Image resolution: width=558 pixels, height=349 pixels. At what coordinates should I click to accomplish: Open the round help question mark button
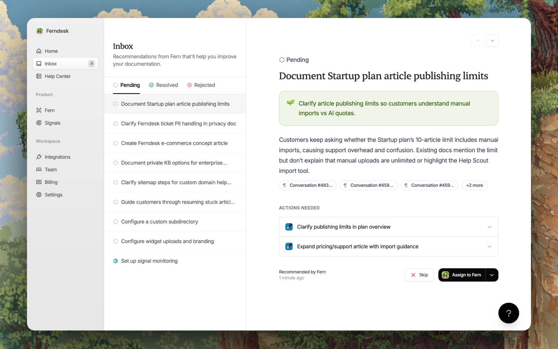coord(508,313)
